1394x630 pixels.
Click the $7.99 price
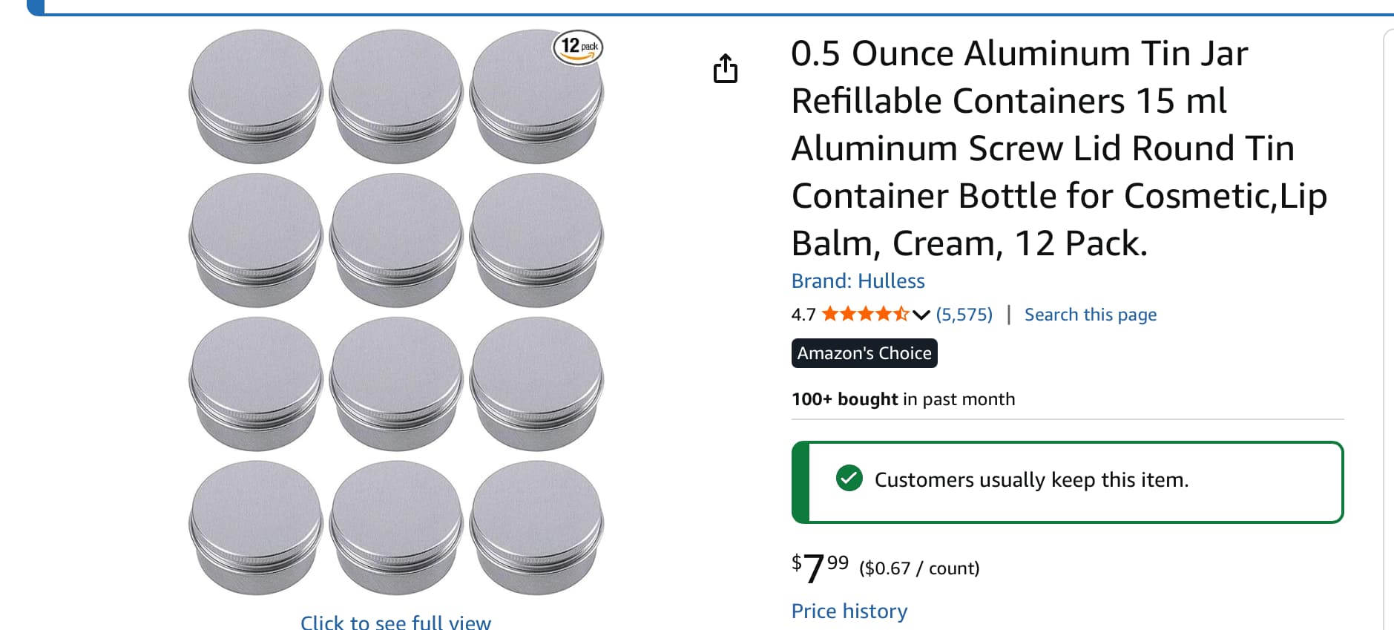[820, 567]
